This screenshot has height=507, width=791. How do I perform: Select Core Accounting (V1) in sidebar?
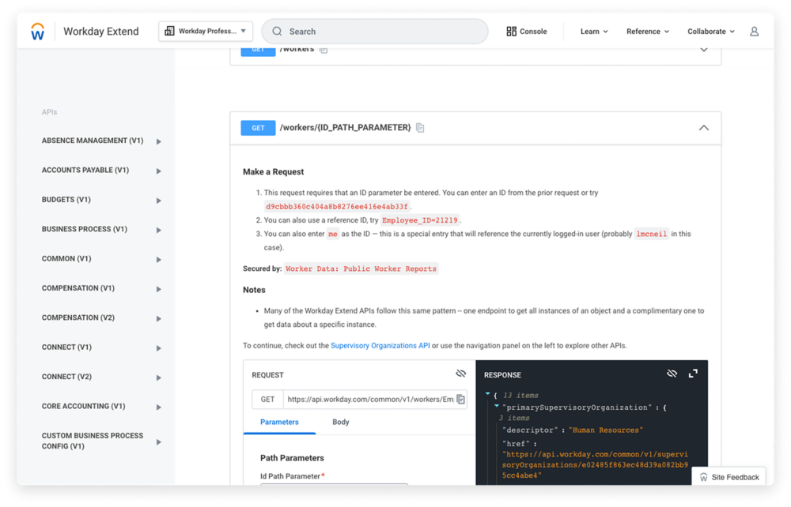pos(83,406)
